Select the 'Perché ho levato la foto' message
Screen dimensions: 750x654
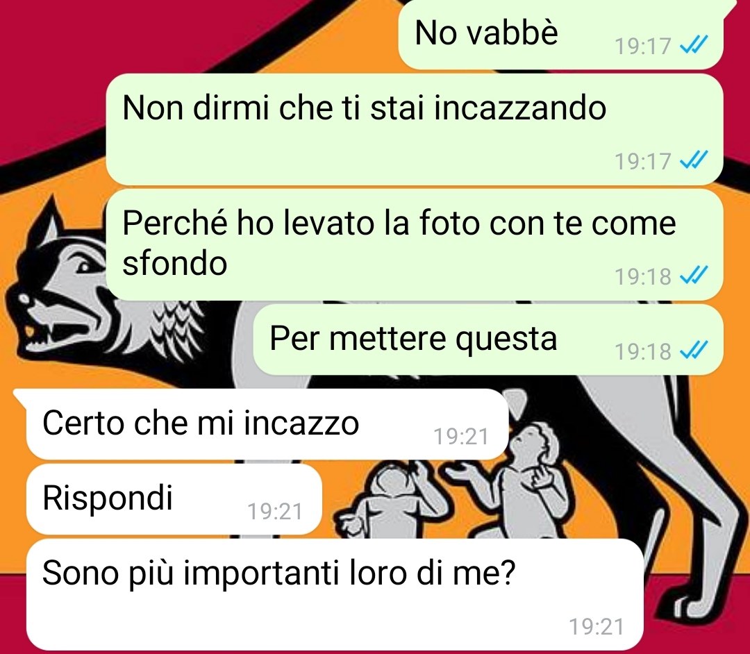(x=414, y=245)
